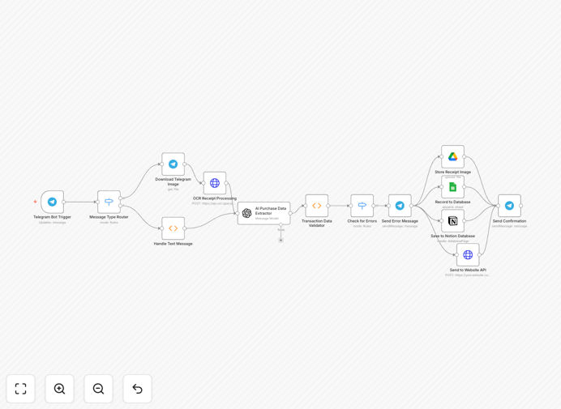Screen dimensions: 561x409
Task: Click the "Handle Text Message" label
Action: 173,244
